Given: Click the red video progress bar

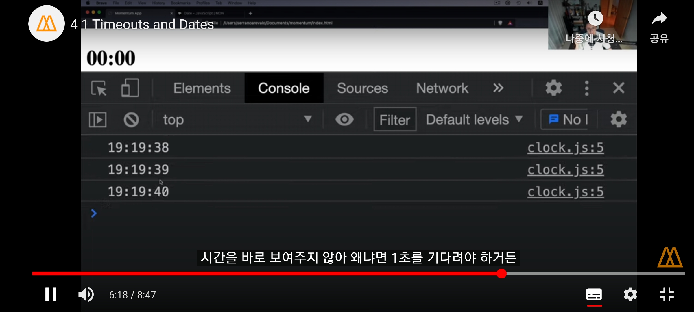Looking at the screenshot, I should (260, 273).
